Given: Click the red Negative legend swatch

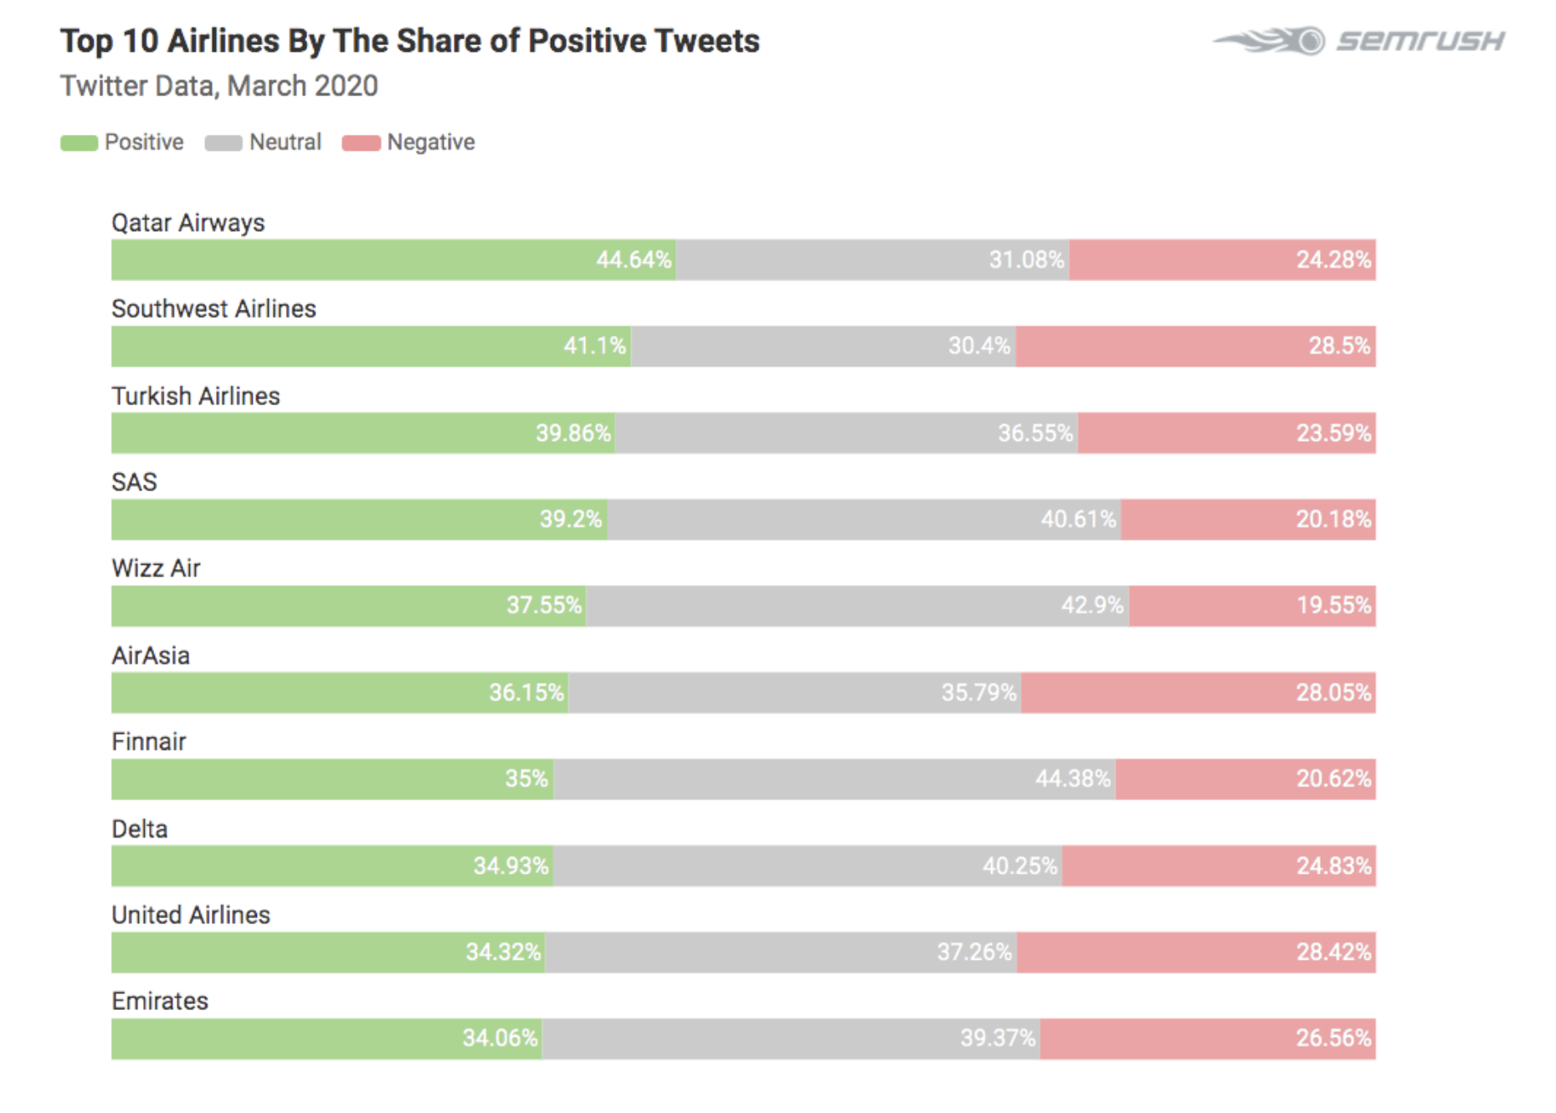Looking at the screenshot, I should coord(361,143).
